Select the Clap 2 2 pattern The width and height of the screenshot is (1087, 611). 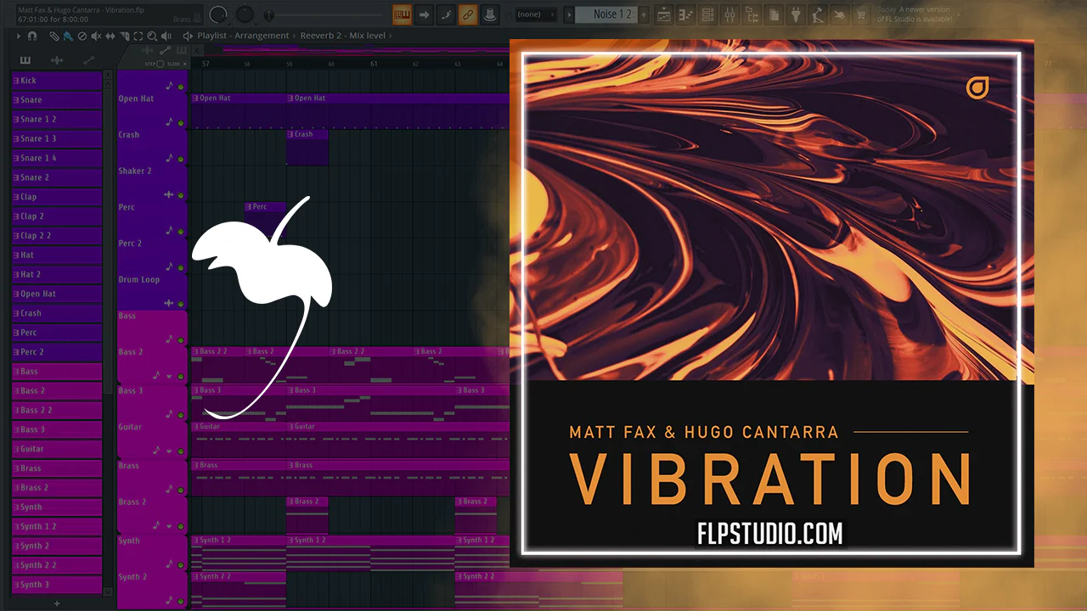coord(57,235)
